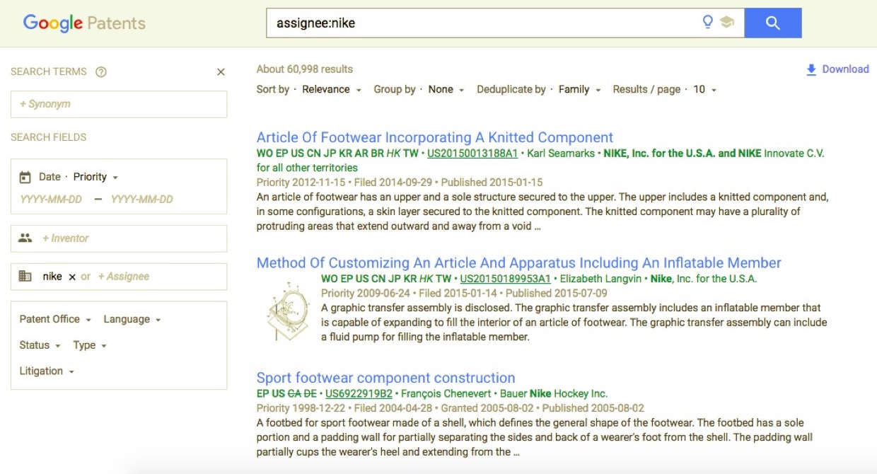This screenshot has width=877, height=474.
Task: Open the search terms help question icon
Action: point(101,71)
